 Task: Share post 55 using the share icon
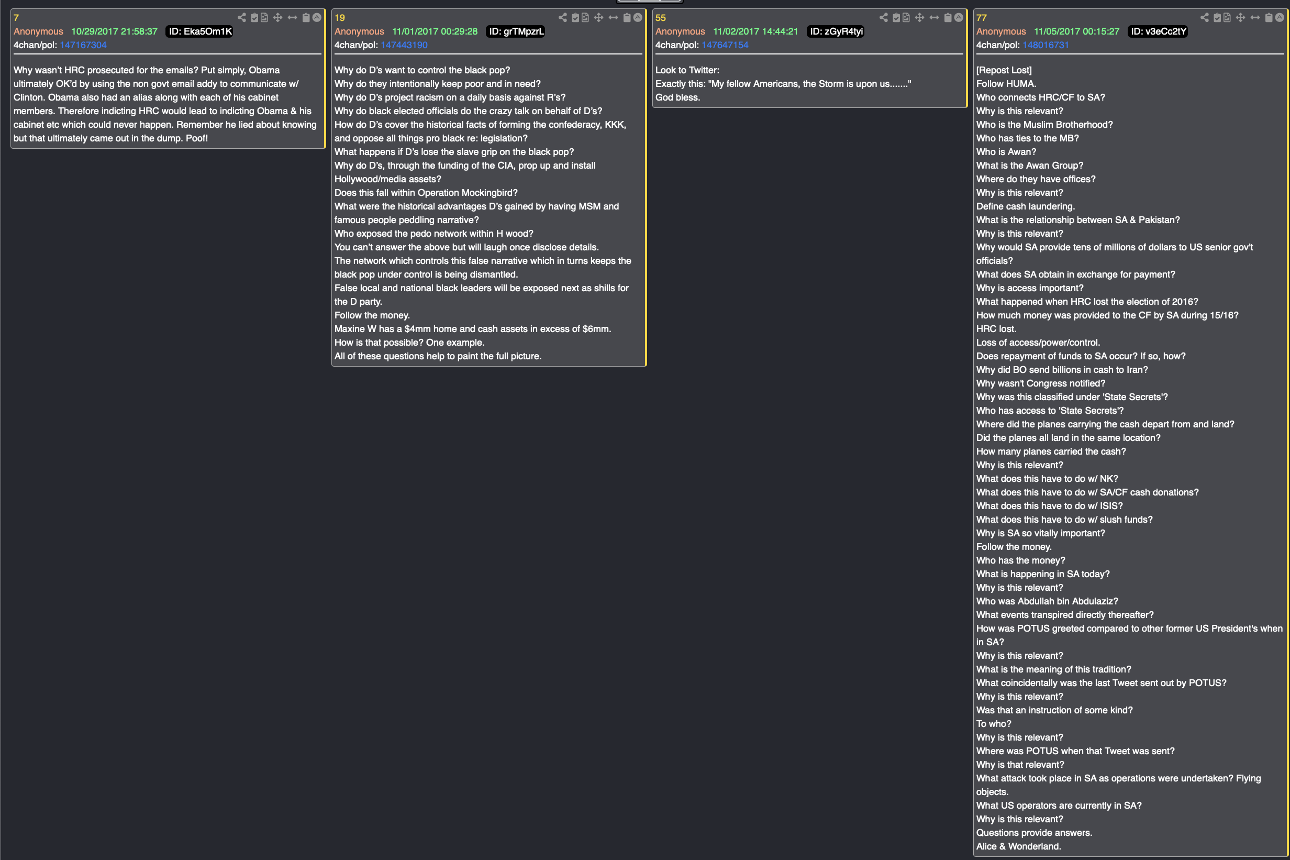pyautogui.click(x=883, y=18)
